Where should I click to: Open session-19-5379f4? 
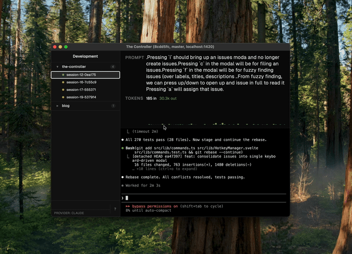pos(85,97)
